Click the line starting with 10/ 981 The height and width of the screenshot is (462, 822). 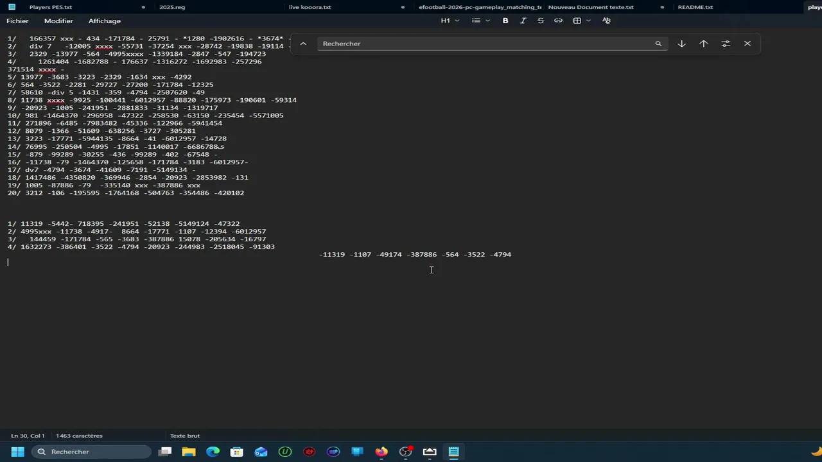145,116
